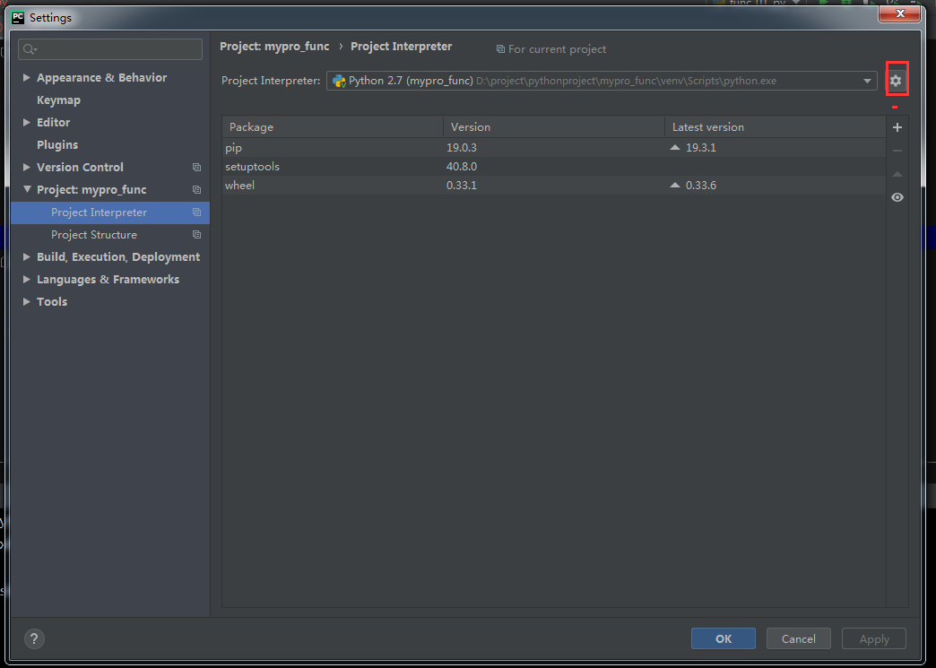Close the Settings dialog
Screen dimensions: 936x668
(899, 13)
